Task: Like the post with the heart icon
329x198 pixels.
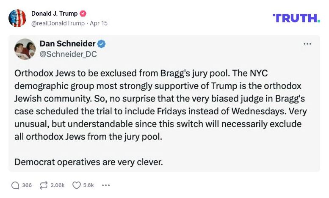Action: click(x=76, y=185)
